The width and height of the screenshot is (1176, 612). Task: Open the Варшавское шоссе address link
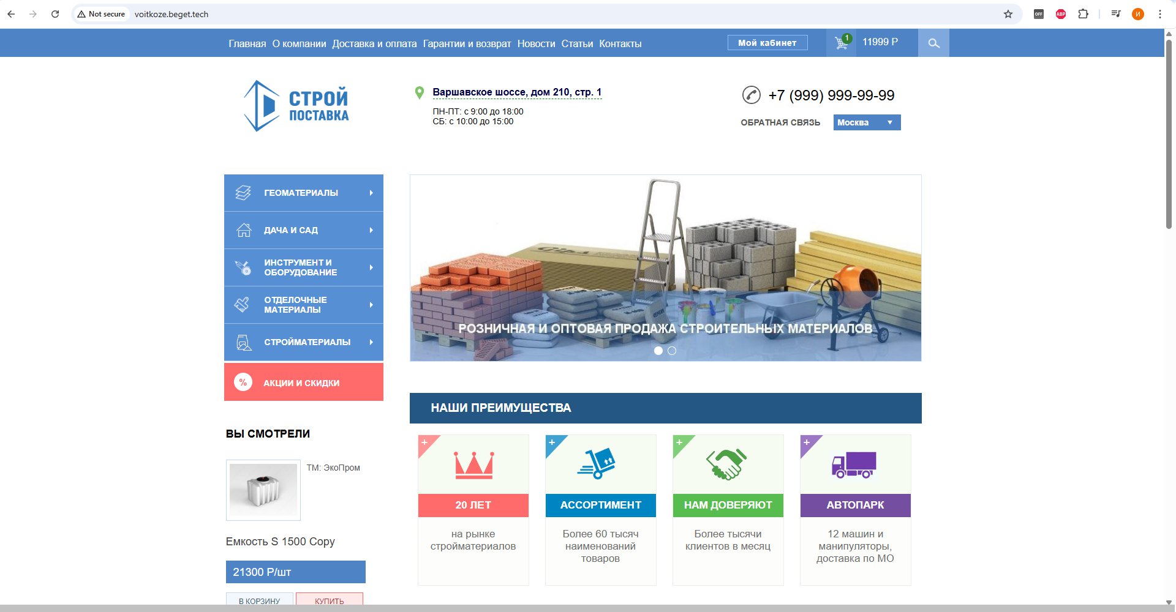(x=517, y=92)
